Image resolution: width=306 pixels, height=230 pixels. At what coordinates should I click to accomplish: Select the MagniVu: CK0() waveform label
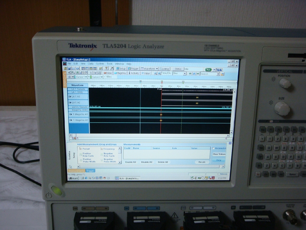[x=79, y=110]
